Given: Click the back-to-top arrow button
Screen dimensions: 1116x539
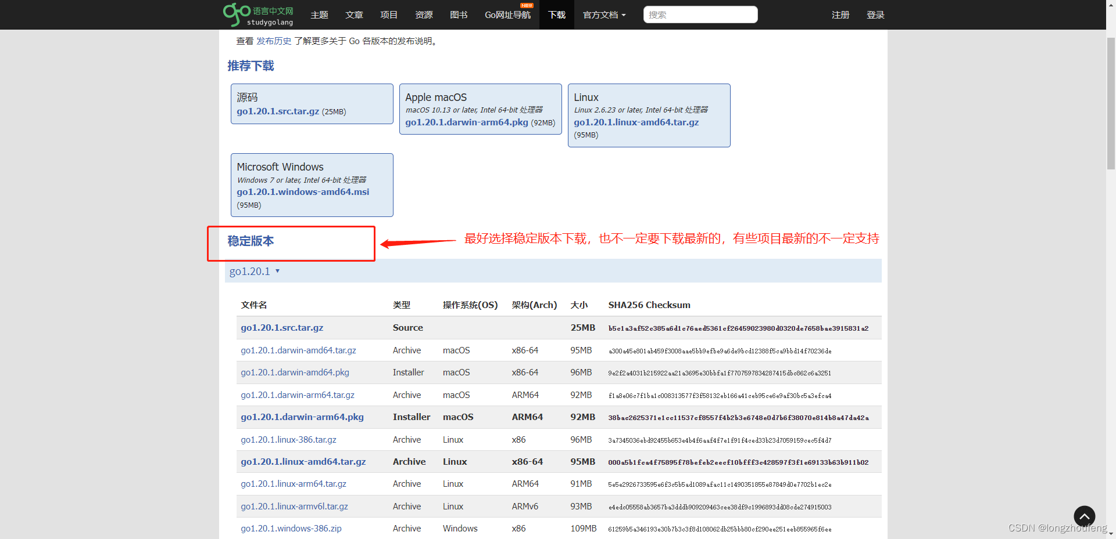Looking at the screenshot, I should 1084,516.
